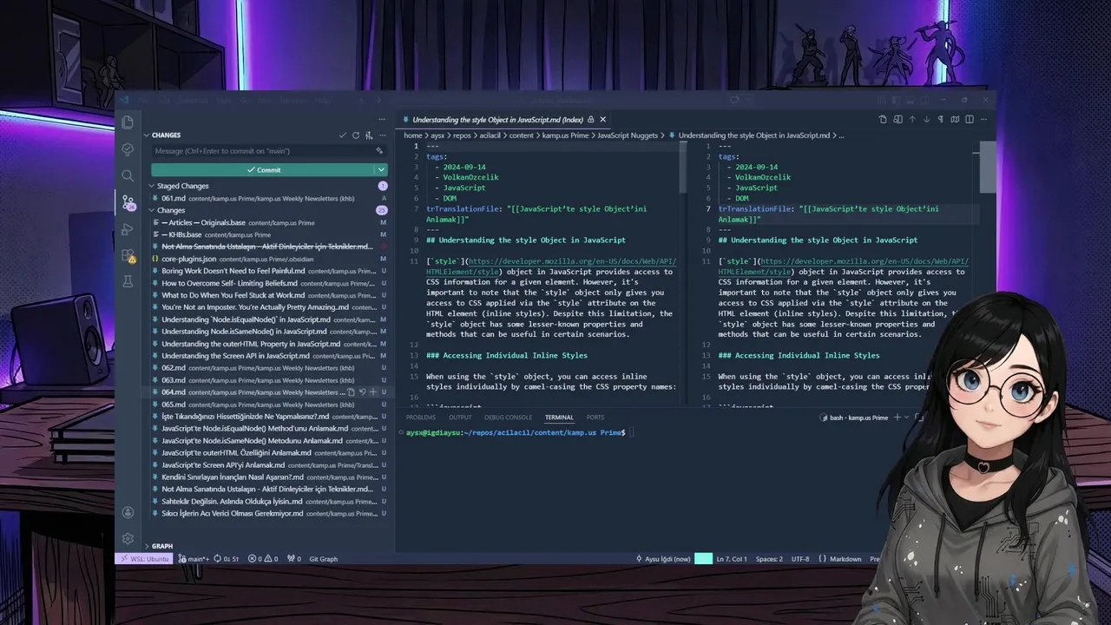Click Spaces: 2 indentation in status bar
The width and height of the screenshot is (1111, 625).
pos(769,559)
